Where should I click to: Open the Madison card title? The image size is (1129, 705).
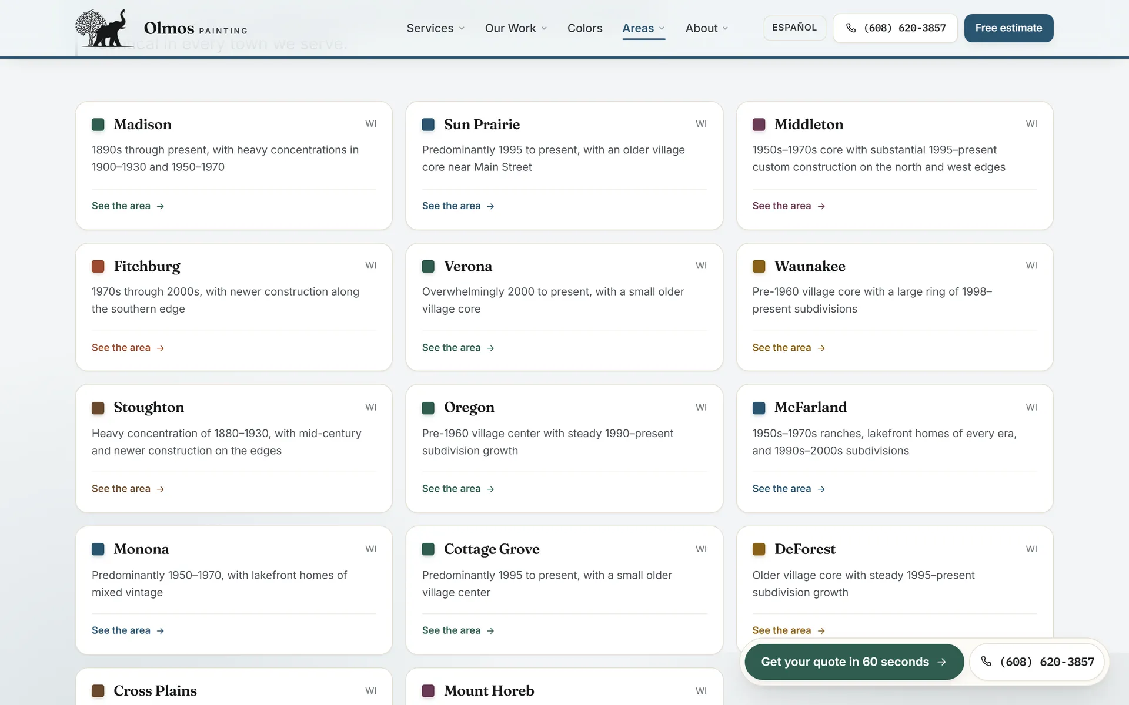pos(142,125)
